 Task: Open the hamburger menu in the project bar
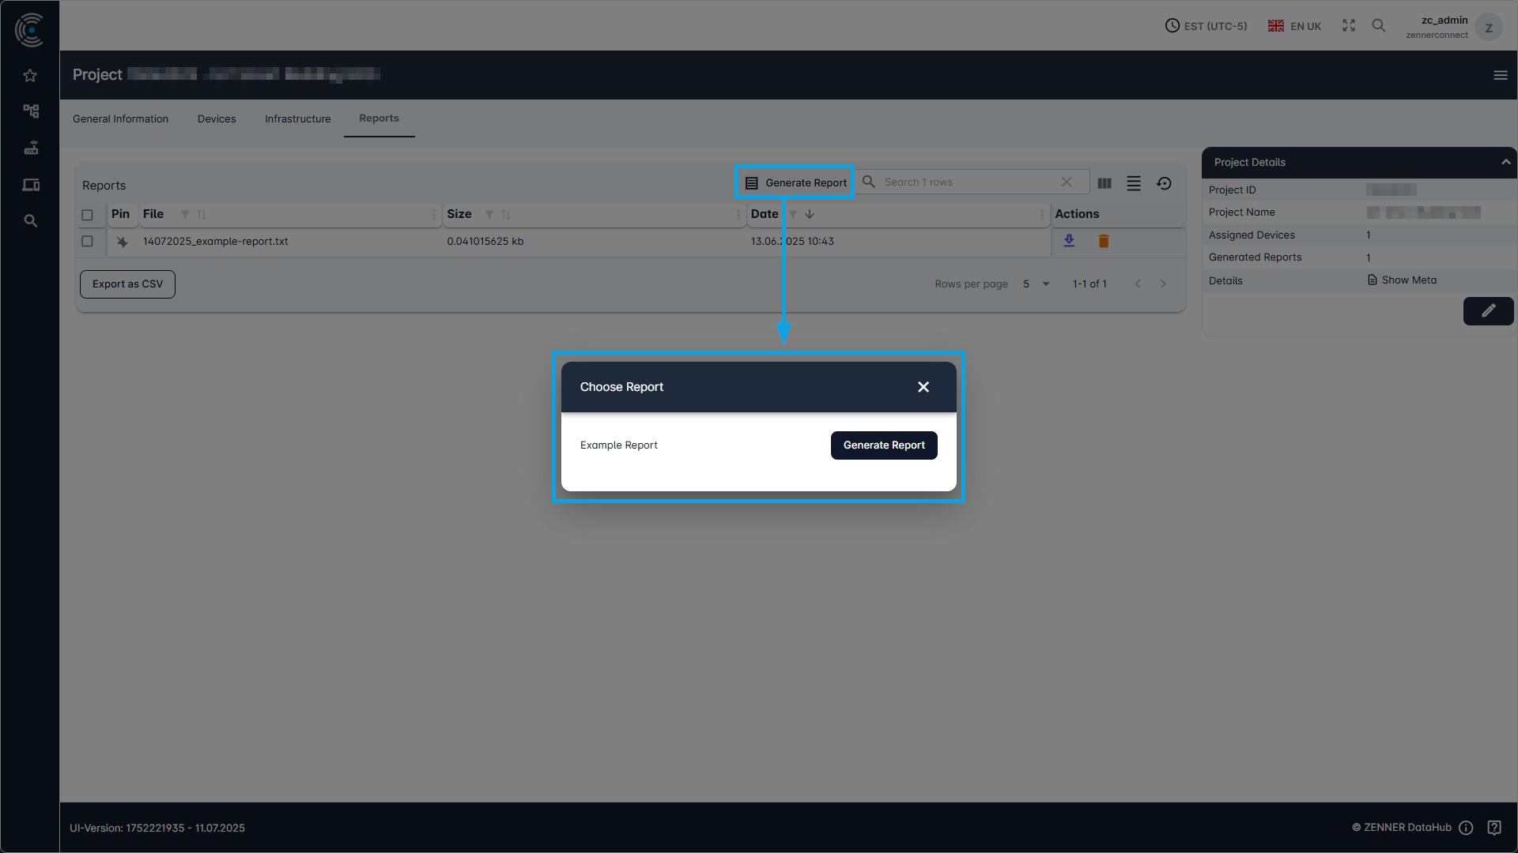pyautogui.click(x=1501, y=75)
